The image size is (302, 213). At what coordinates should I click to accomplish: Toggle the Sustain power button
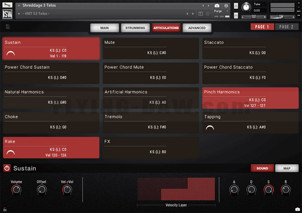click(x=7, y=168)
